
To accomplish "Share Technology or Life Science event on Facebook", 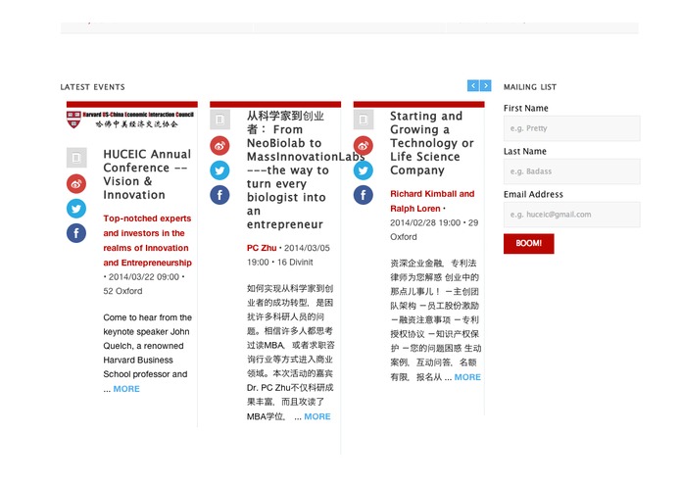I will [364, 195].
